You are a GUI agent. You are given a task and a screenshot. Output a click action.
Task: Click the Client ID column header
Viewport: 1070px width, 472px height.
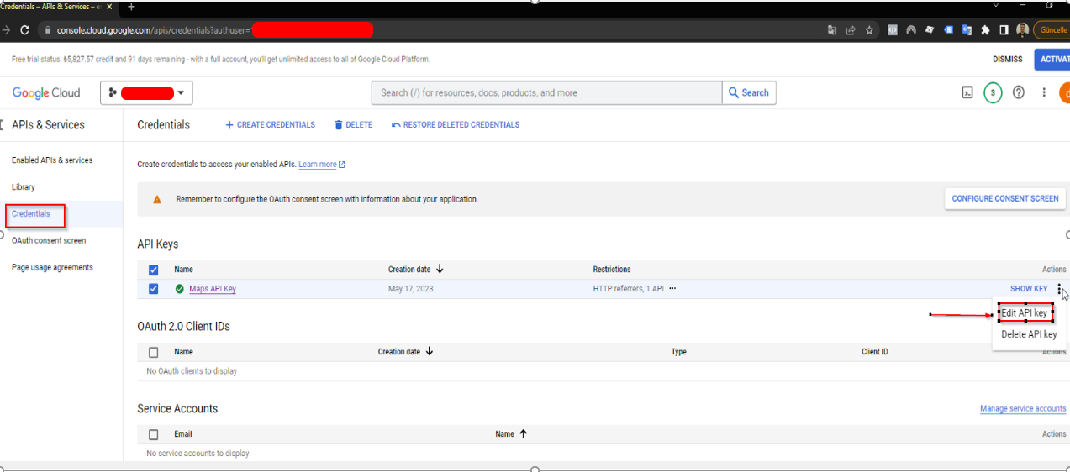[x=875, y=352]
